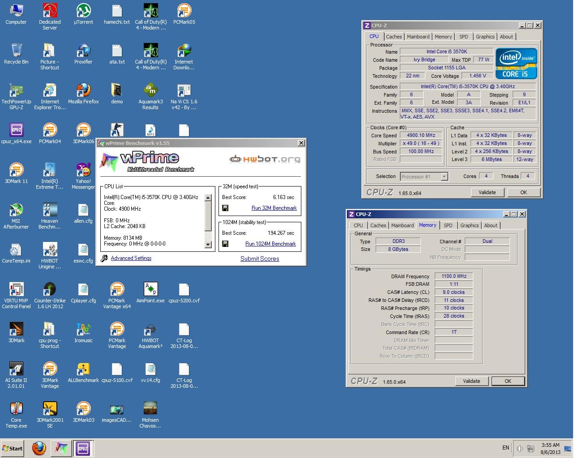Open Mainboard tab in top CPU-Z window

coord(418,37)
